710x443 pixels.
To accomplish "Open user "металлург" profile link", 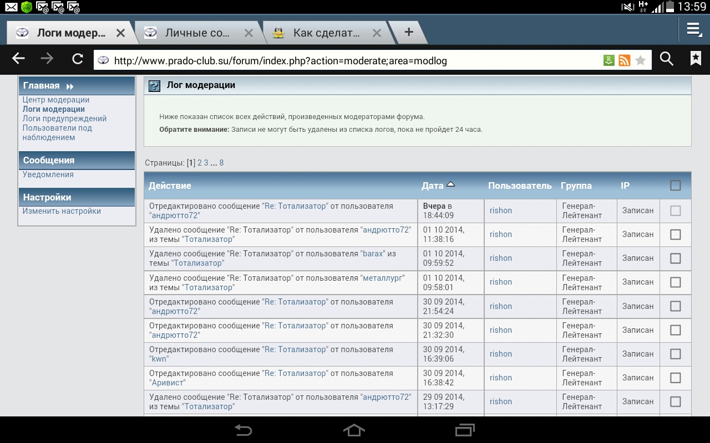I will click(x=383, y=277).
